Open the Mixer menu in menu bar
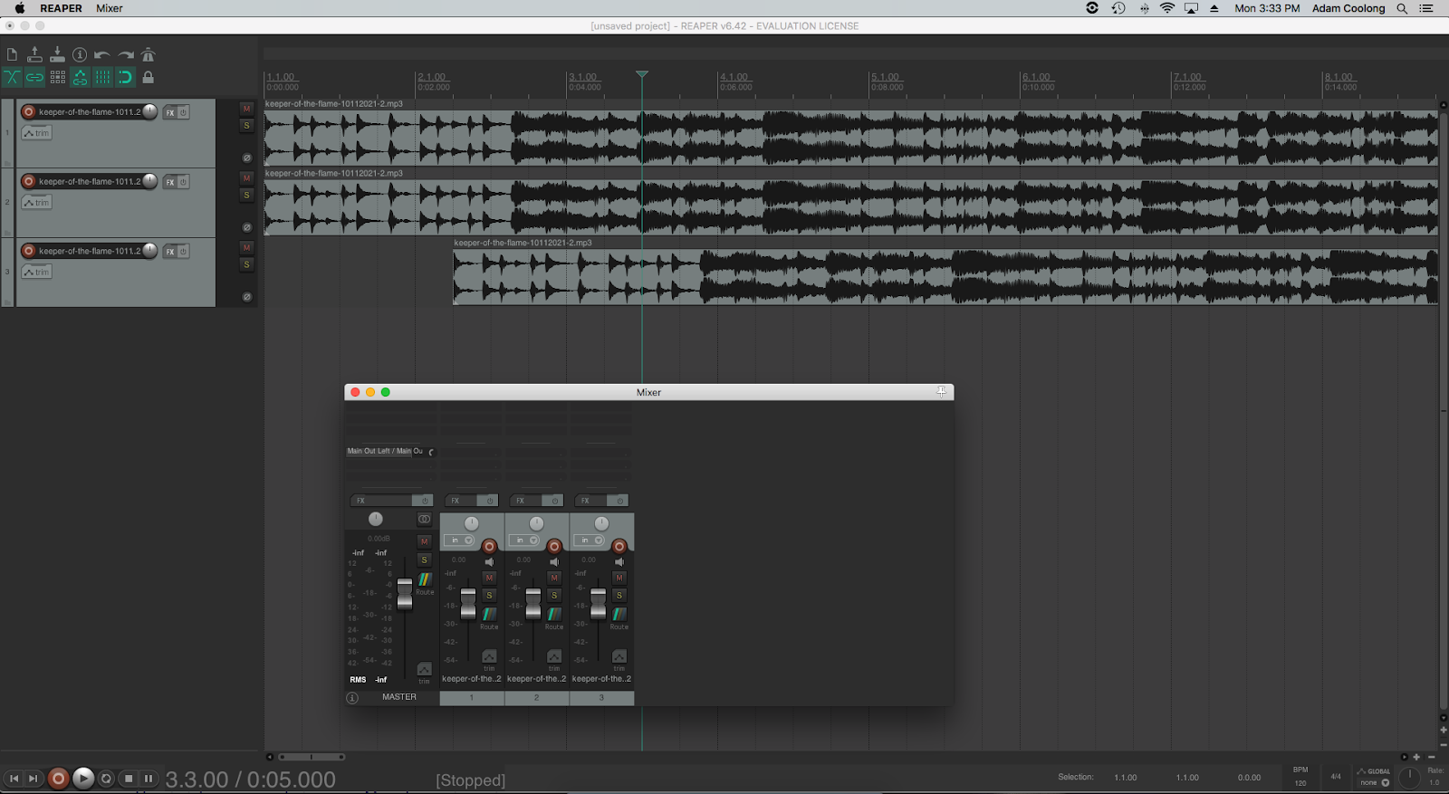Image resolution: width=1449 pixels, height=794 pixels. pyautogui.click(x=110, y=8)
